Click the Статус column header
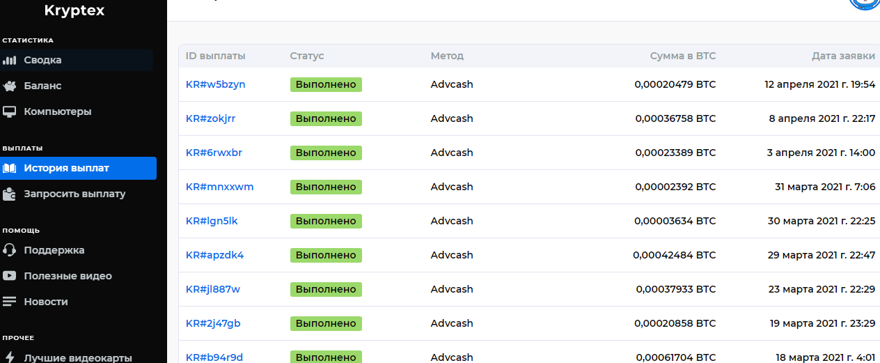This screenshot has width=880, height=363. coord(307,56)
